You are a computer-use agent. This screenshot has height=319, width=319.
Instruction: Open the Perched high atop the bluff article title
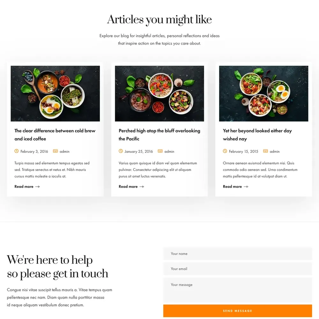[159, 135]
